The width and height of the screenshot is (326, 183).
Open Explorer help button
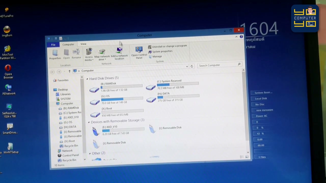(241, 37)
